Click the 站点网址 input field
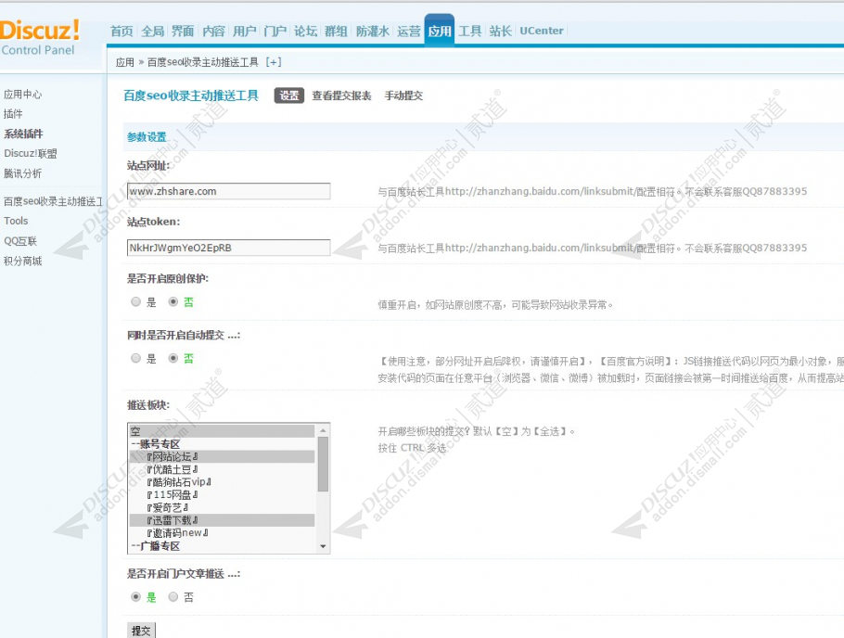 point(229,191)
